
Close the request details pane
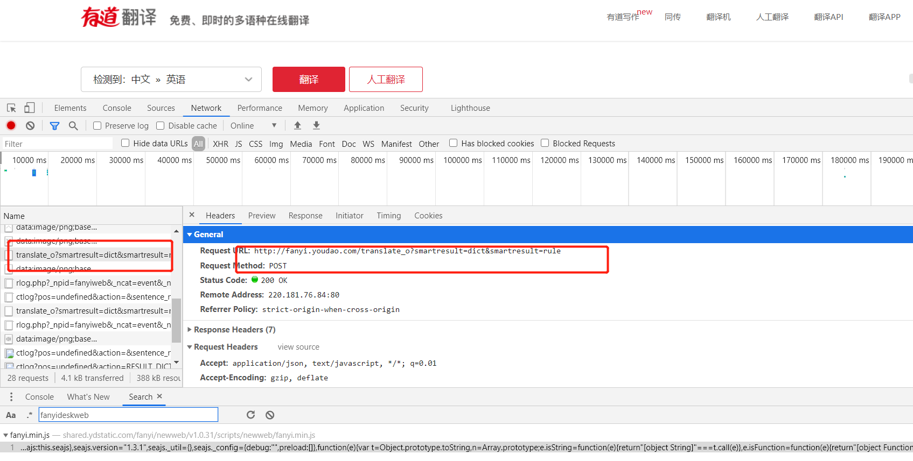coord(192,215)
